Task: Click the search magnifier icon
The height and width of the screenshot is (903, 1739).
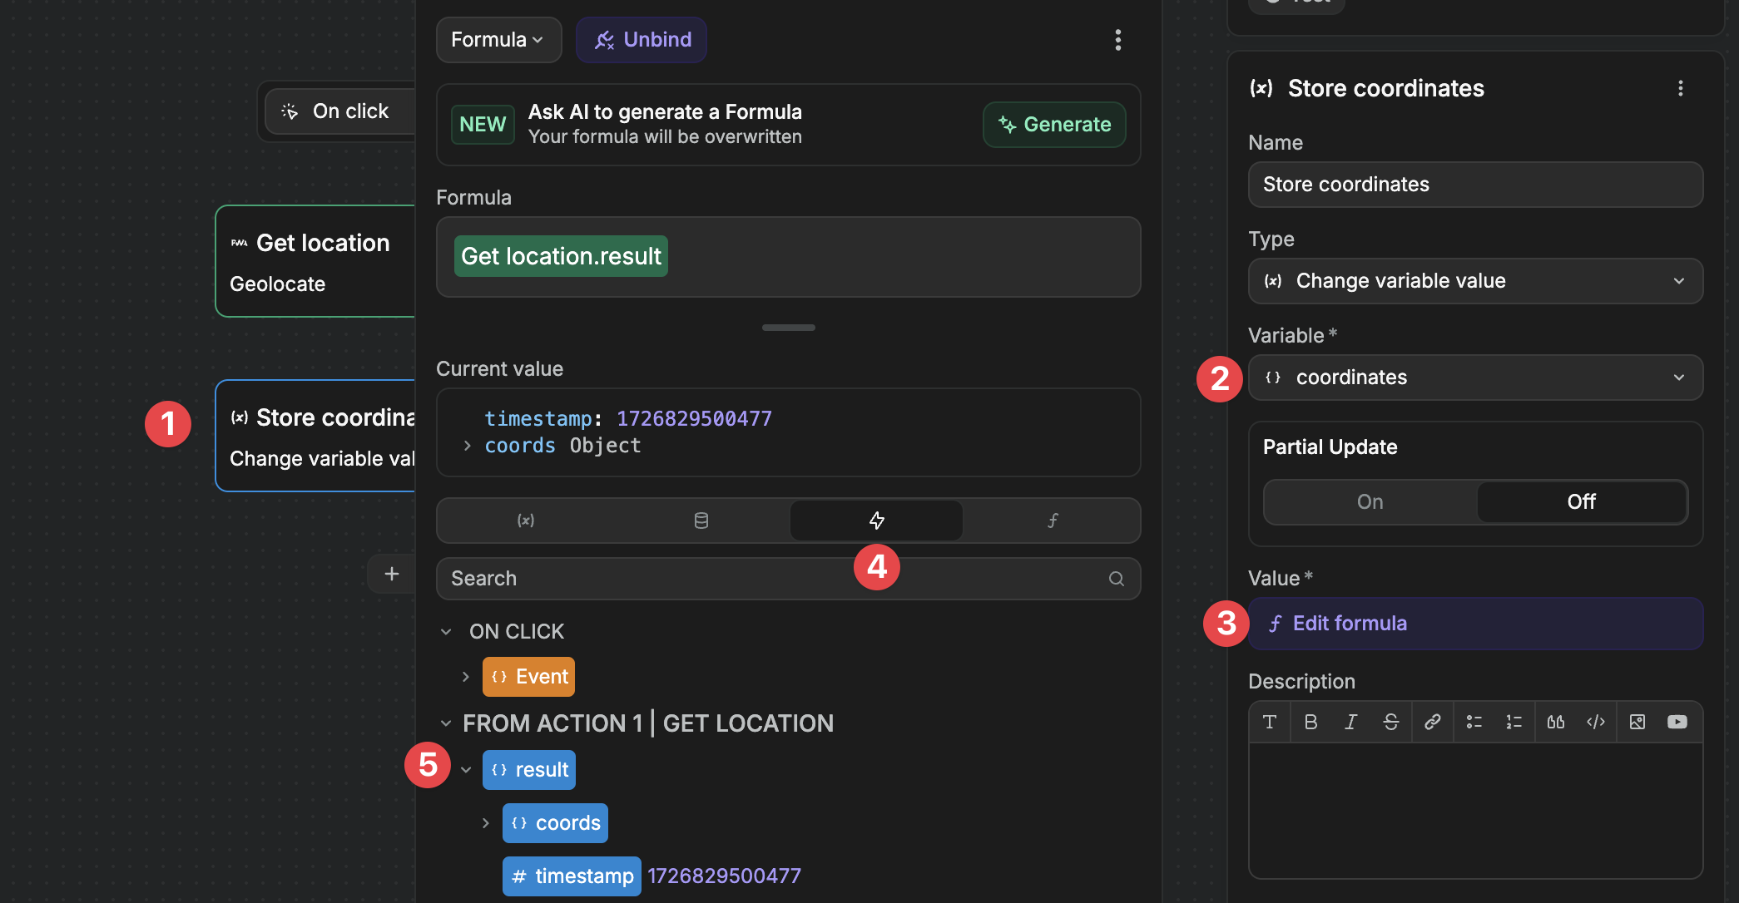Action: (1116, 579)
